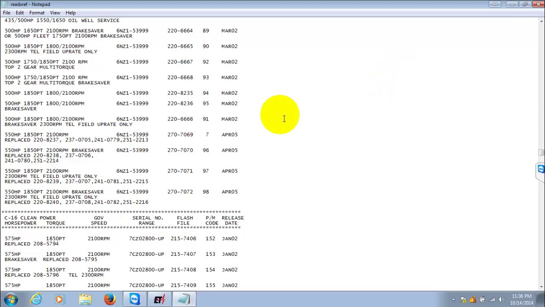Show hidden tray icons arrow
The image size is (545, 307).
[x=453, y=300]
